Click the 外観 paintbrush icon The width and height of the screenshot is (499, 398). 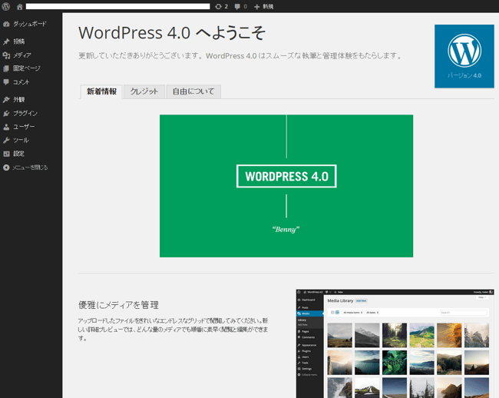(6, 100)
